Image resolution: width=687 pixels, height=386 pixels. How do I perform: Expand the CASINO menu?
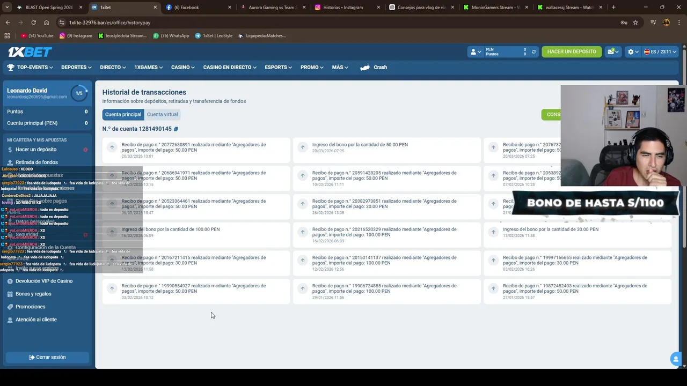(183, 68)
